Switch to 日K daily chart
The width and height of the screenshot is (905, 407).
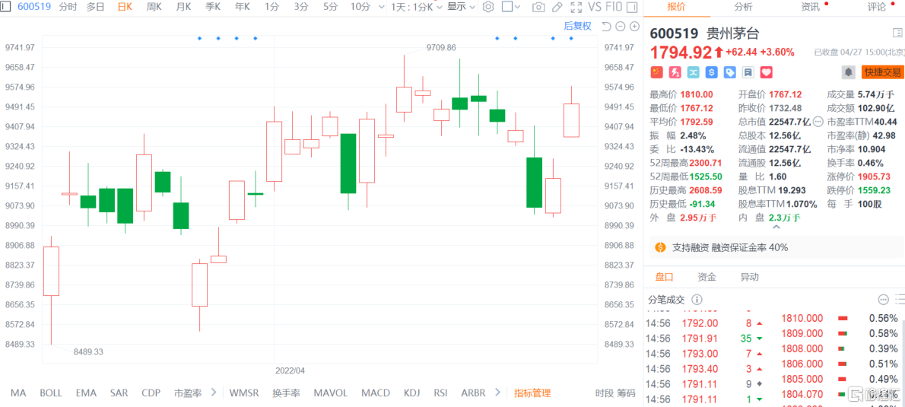124,7
